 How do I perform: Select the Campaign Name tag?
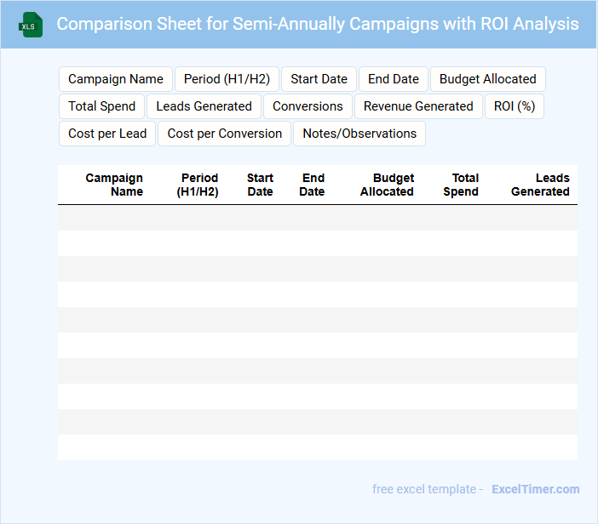coord(116,79)
